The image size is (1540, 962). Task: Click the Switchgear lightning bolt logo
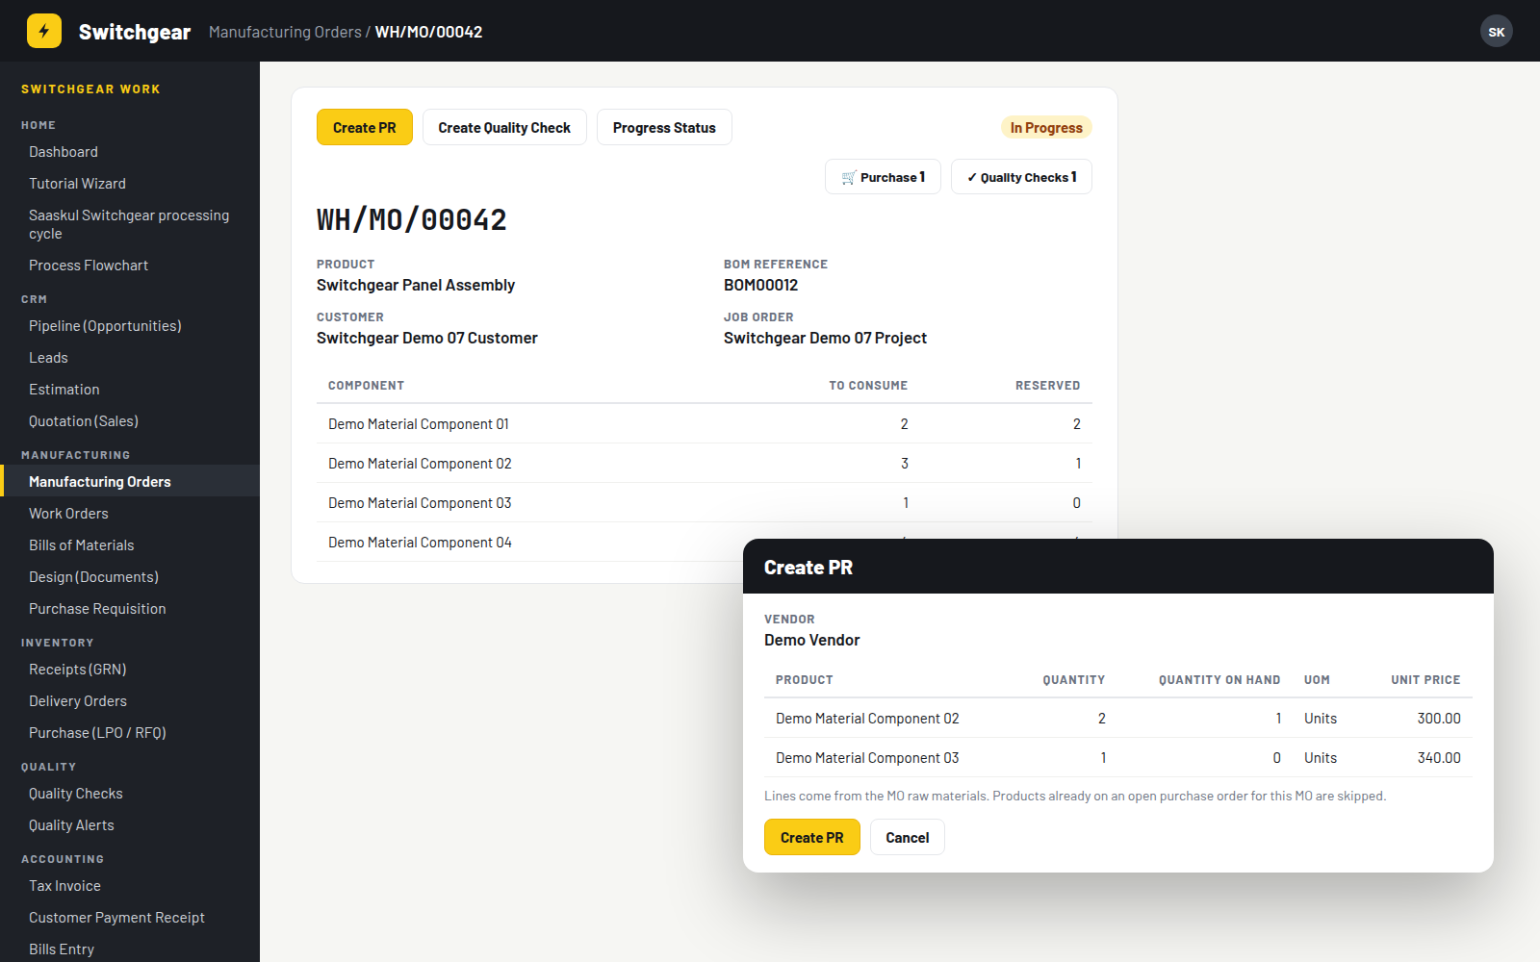point(44,31)
